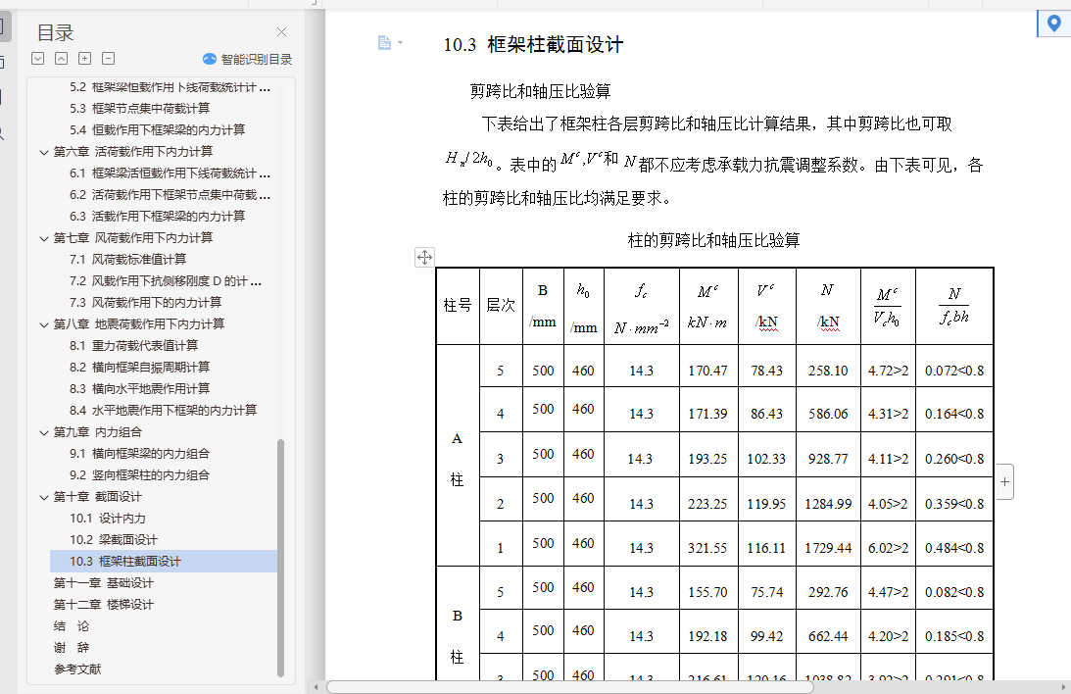Click 智能识别目录 link text
The image size is (1071, 694).
tap(257, 60)
